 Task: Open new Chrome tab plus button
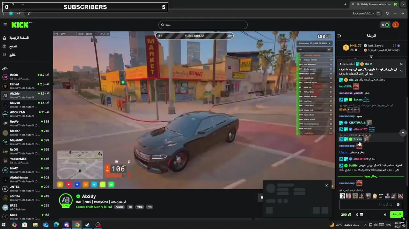tap(345, 4)
